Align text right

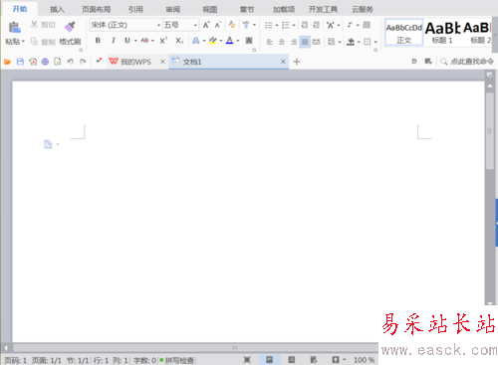294,42
